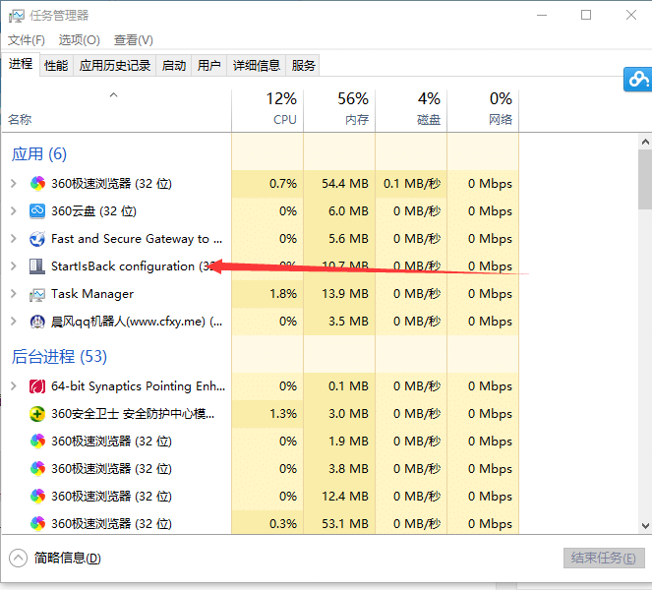Open the 选项(O) menu
The width and height of the screenshot is (652, 590).
click(80, 40)
